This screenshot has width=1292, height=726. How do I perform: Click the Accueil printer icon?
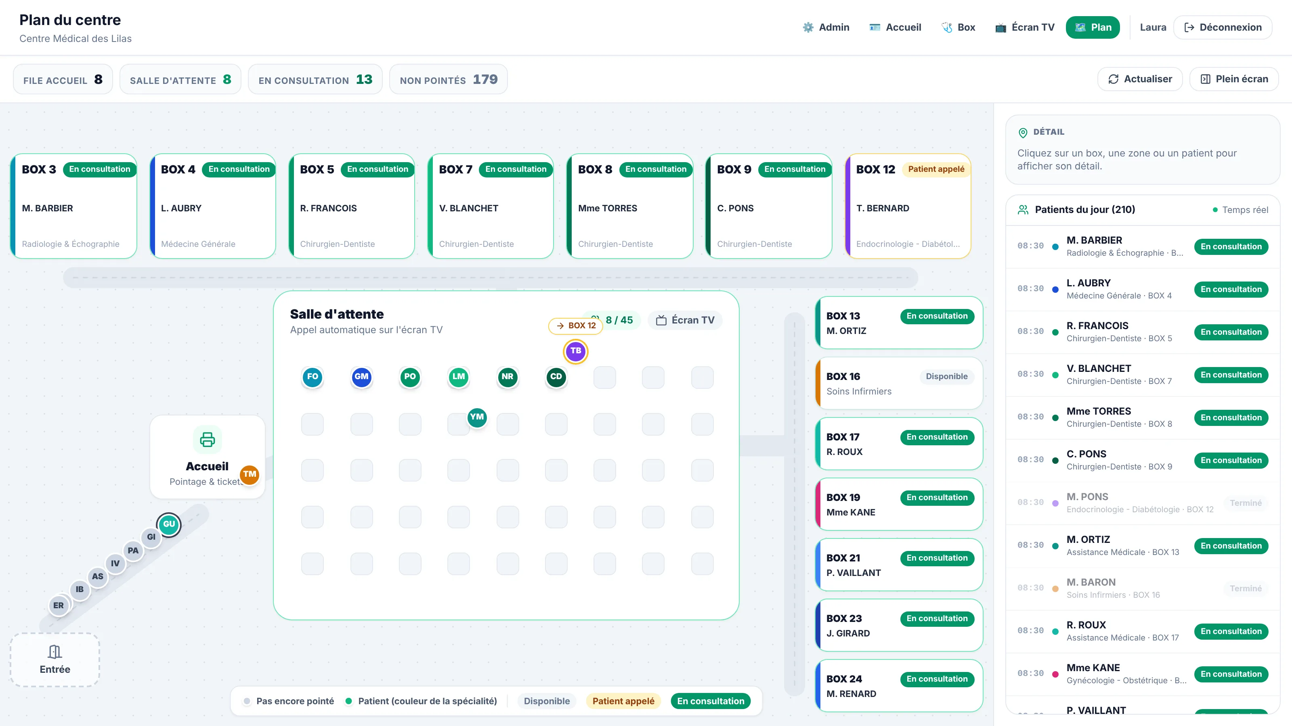pyautogui.click(x=207, y=439)
